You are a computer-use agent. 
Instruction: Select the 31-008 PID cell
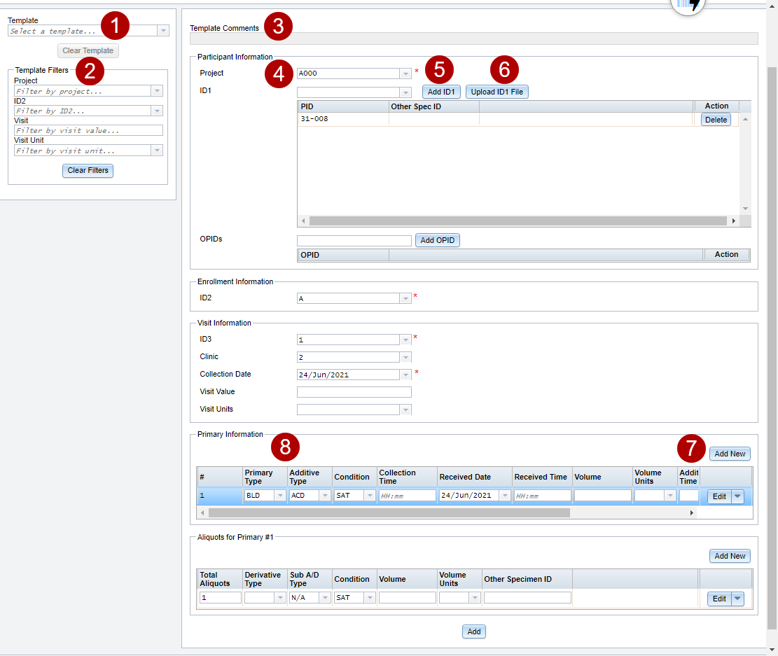343,119
